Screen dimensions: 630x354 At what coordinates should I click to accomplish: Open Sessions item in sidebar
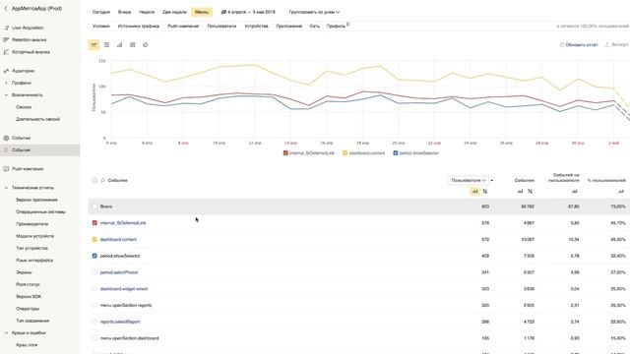[24, 107]
